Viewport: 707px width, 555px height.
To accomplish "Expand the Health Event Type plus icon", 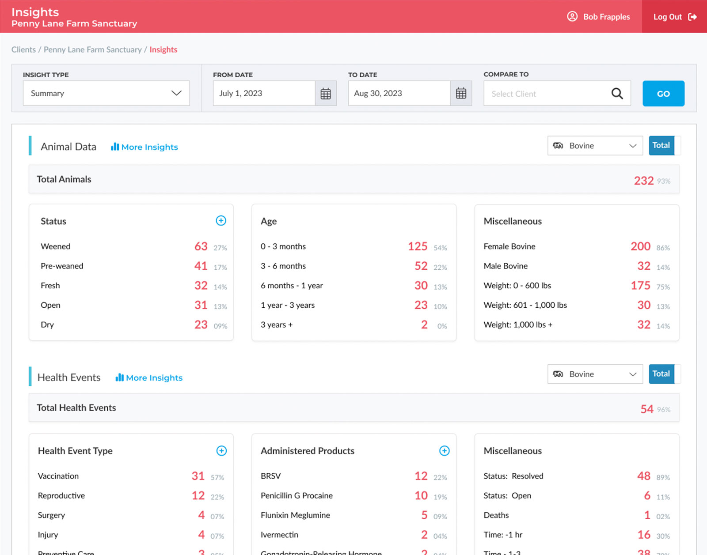I will tap(221, 451).
